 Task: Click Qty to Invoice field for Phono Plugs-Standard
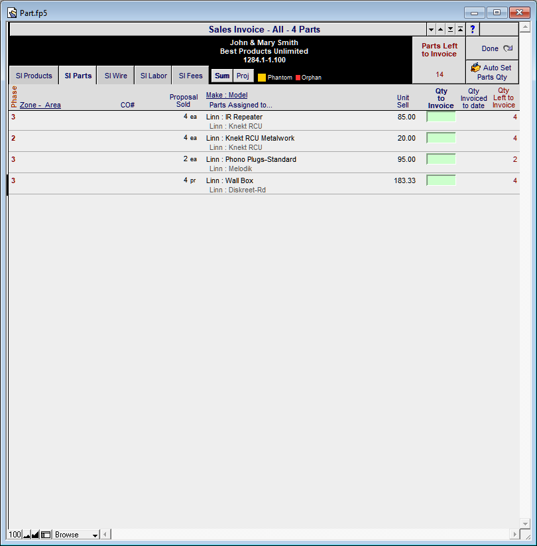tap(441, 159)
